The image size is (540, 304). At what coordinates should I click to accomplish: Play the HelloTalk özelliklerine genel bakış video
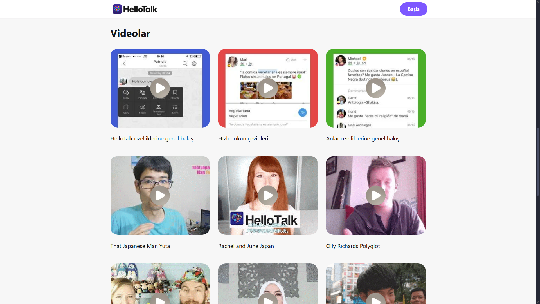pyautogui.click(x=160, y=88)
